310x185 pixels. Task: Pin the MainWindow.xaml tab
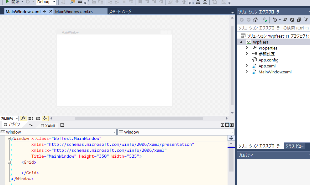click(45, 12)
